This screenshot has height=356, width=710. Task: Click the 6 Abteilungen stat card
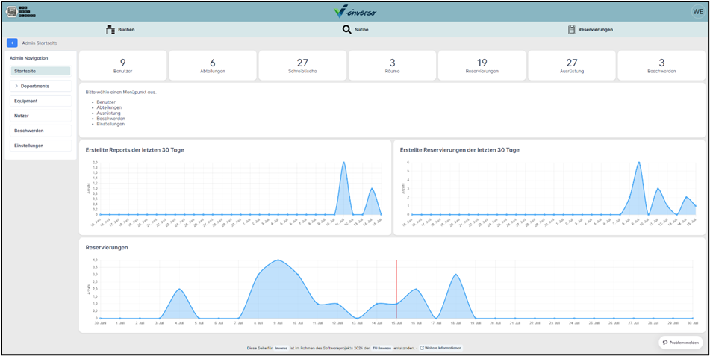pyautogui.click(x=213, y=65)
